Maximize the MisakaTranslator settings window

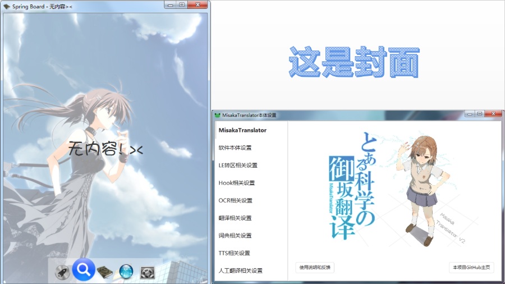tap(479, 114)
